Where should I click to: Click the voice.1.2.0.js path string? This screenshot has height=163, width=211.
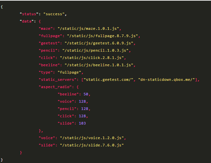coord(93,138)
